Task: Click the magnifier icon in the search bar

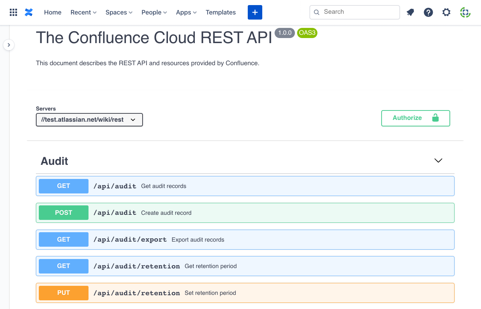Action: click(316, 12)
